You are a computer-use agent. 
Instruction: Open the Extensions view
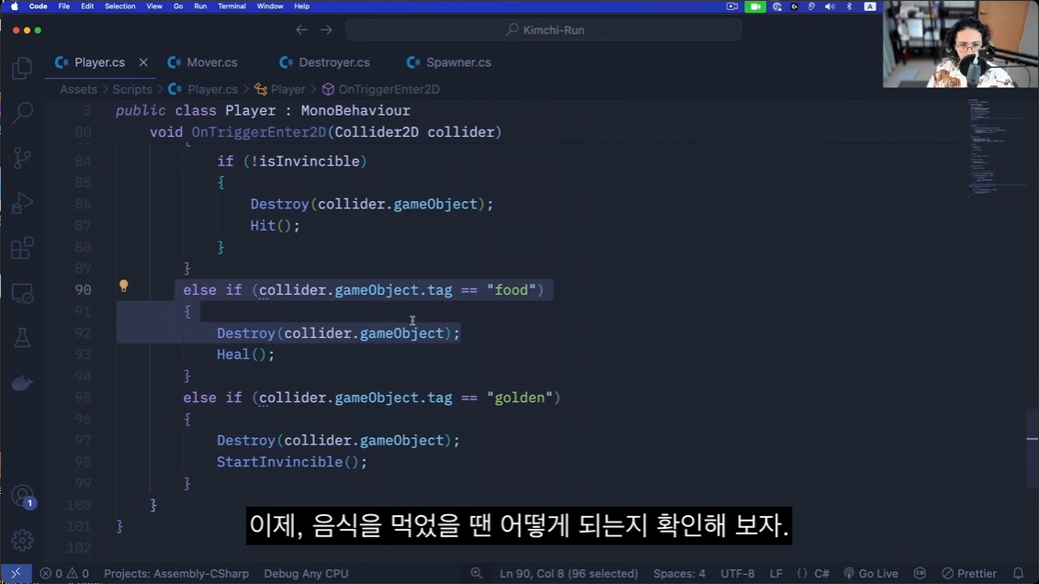click(22, 248)
